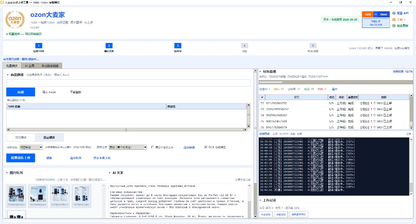Click the up arrow of the task table scrollbar
This screenshot has width=416, height=224.
411,96
